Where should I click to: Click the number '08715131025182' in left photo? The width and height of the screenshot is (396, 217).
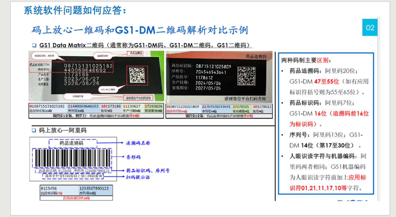point(88,66)
